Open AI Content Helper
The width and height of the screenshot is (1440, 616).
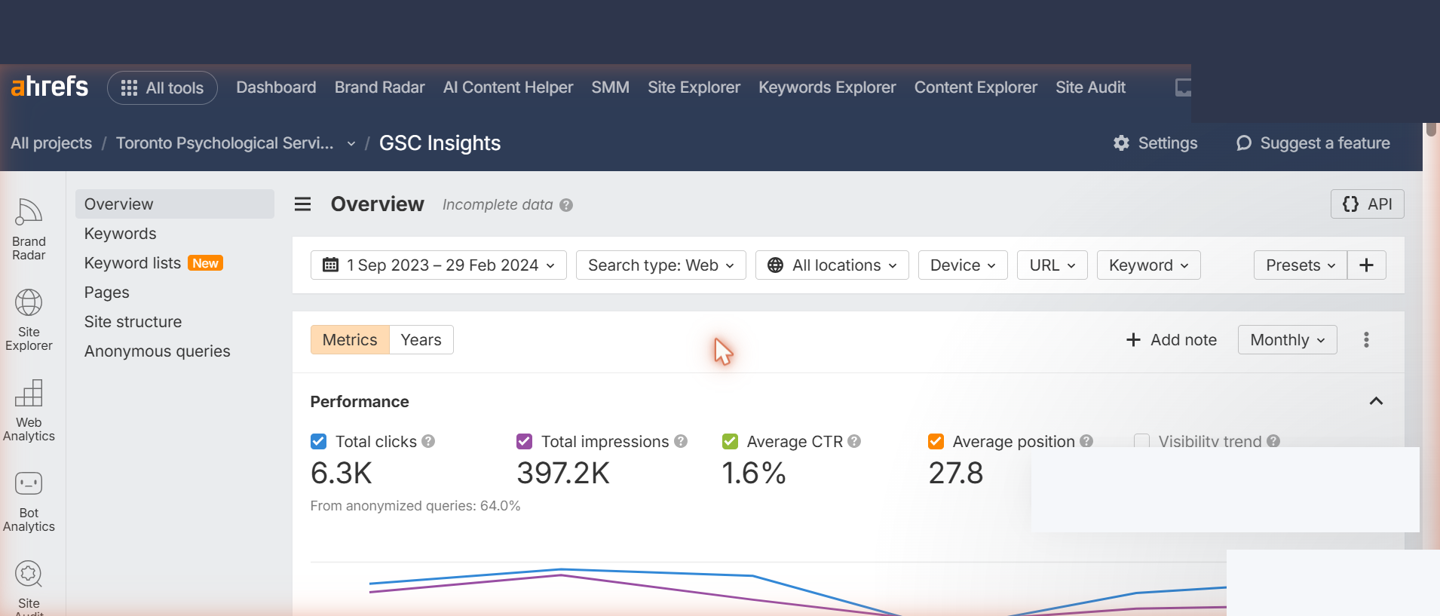pyautogui.click(x=508, y=87)
